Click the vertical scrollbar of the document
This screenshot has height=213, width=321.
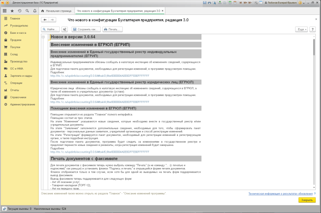tap(314, 112)
